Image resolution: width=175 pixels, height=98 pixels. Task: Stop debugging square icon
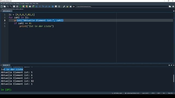(53, 7)
